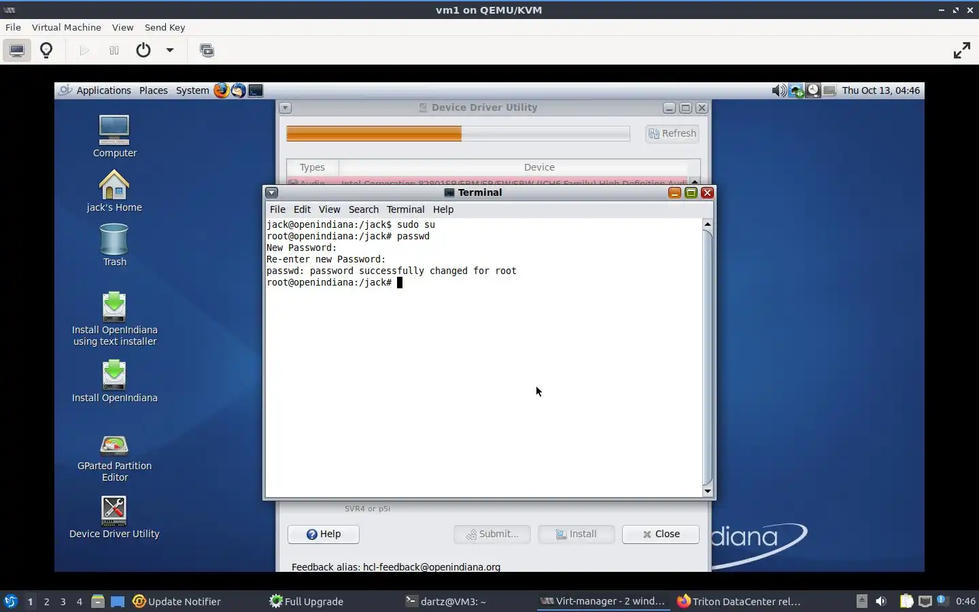Image resolution: width=979 pixels, height=612 pixels.
Task: Open Terminal window menu arrow button
Action: (x=271, y=192)
